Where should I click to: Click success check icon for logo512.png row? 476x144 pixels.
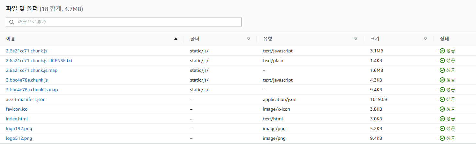tap(442, 138)
